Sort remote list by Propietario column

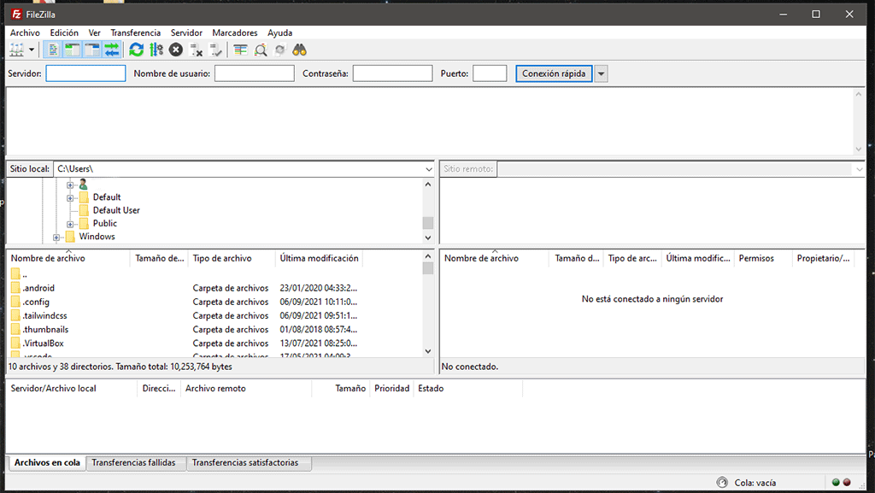coord(825,258)
